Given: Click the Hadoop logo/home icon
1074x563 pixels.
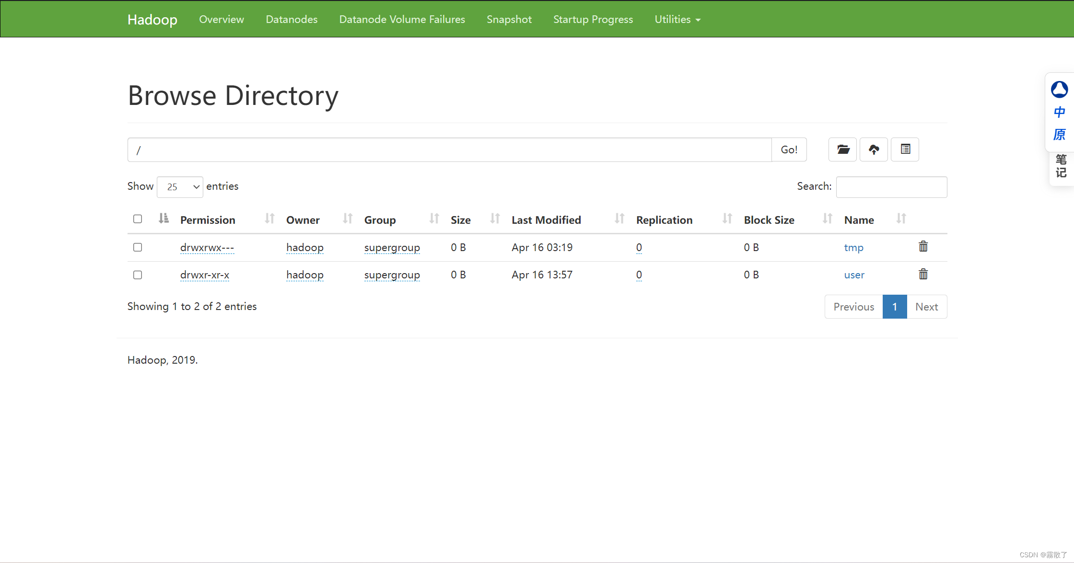Looking at the screenshot, I should pyautogui.click(x=152, y=19).
